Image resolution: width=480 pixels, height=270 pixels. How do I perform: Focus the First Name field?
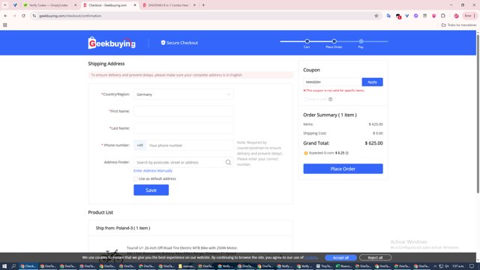tap(183, 111)
